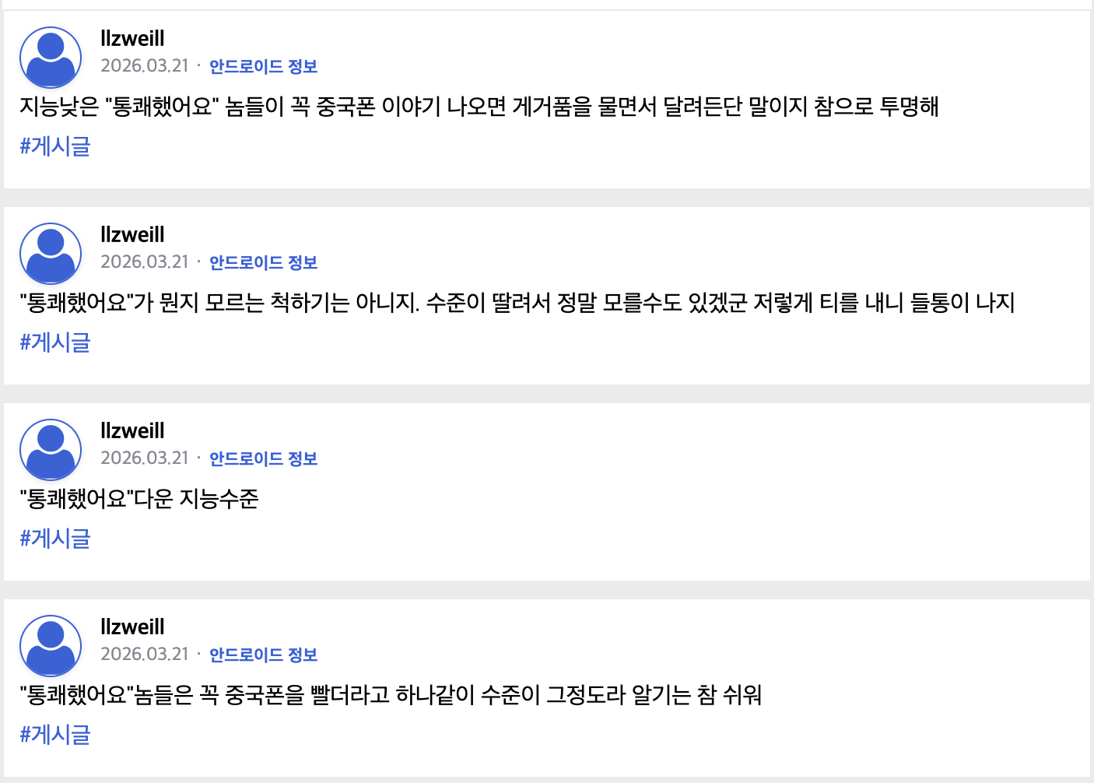Go to 안드로이드 정보 from the last post
Image resolution: width=1094 pixels, height=783 pixels.
[x=263, y=655]
